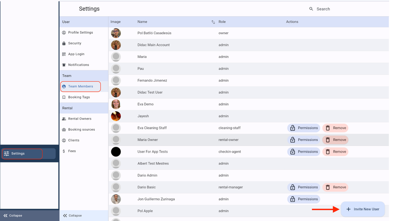
Task: Click the Rental Owners people icon
Action: coord(64,119)
